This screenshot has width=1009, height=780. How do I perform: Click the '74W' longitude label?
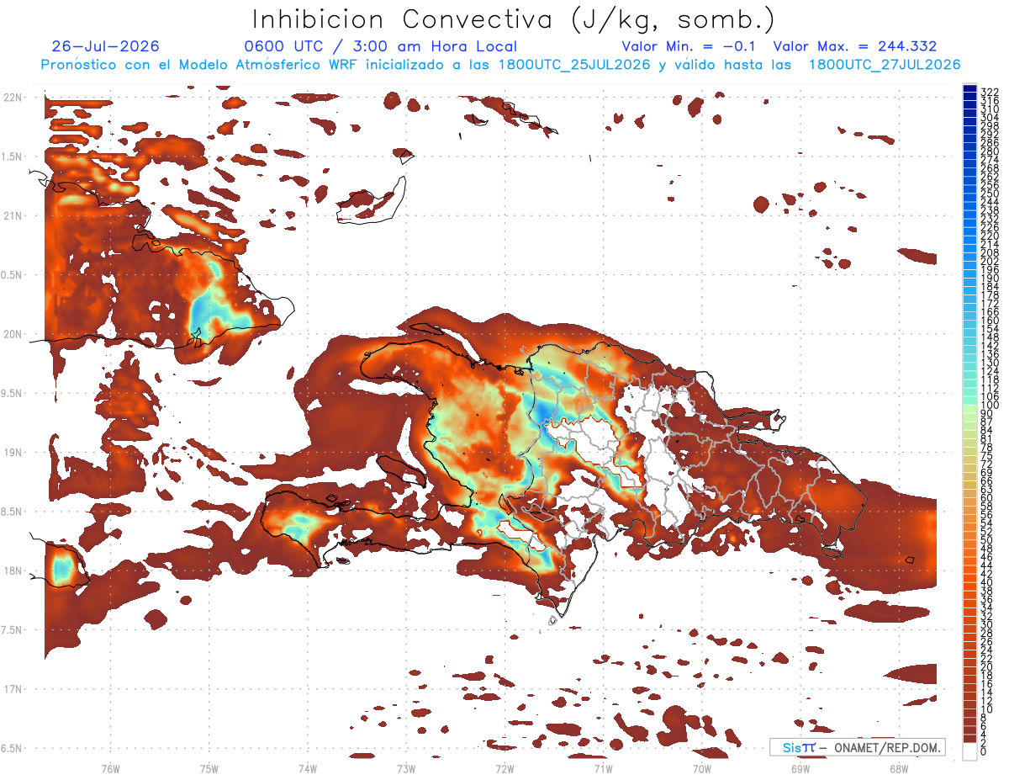pos(307,768)
